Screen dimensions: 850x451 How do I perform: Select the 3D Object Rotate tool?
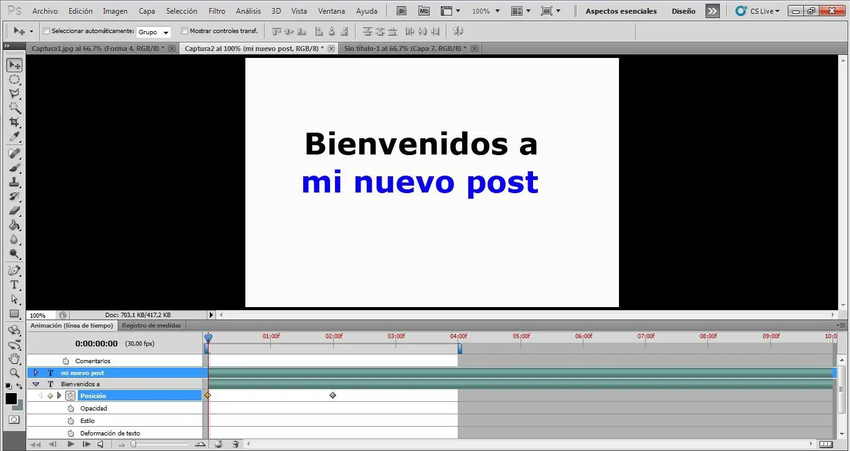point(14,331)
